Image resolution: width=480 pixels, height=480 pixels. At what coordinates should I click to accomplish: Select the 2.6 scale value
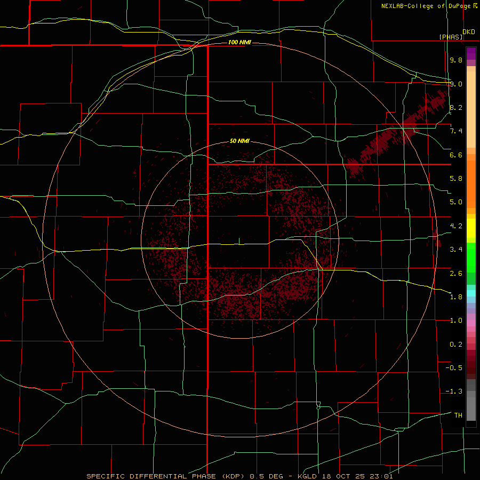456,273
